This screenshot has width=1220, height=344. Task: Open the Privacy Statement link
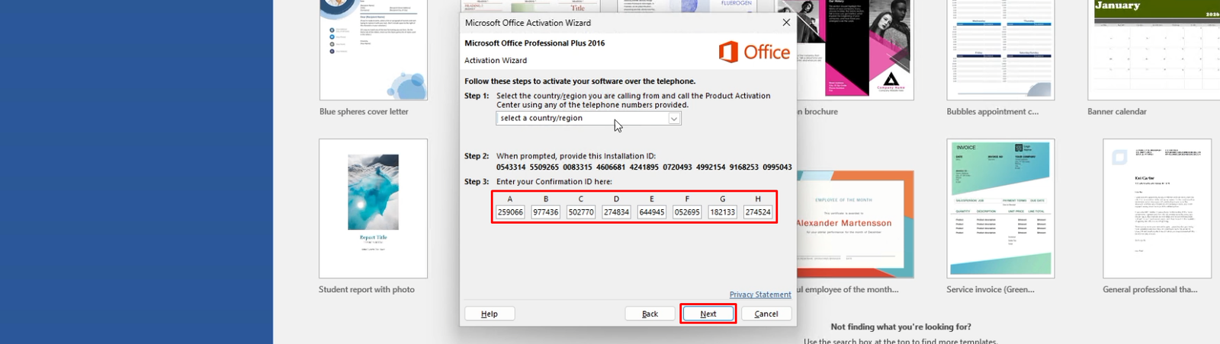point(760,295)
